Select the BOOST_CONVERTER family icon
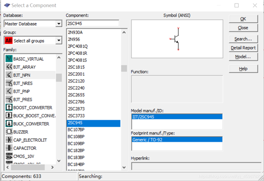Screen dimensions: 264x181 (9, 107)
